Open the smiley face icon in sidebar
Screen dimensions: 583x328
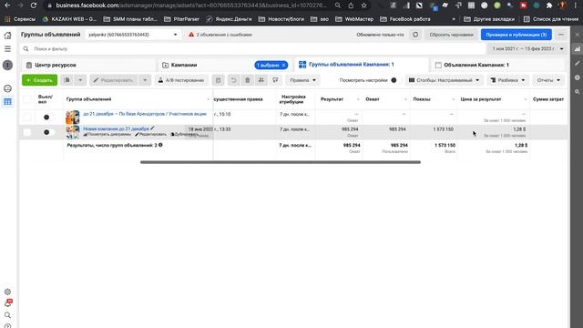tap(7, 88)
